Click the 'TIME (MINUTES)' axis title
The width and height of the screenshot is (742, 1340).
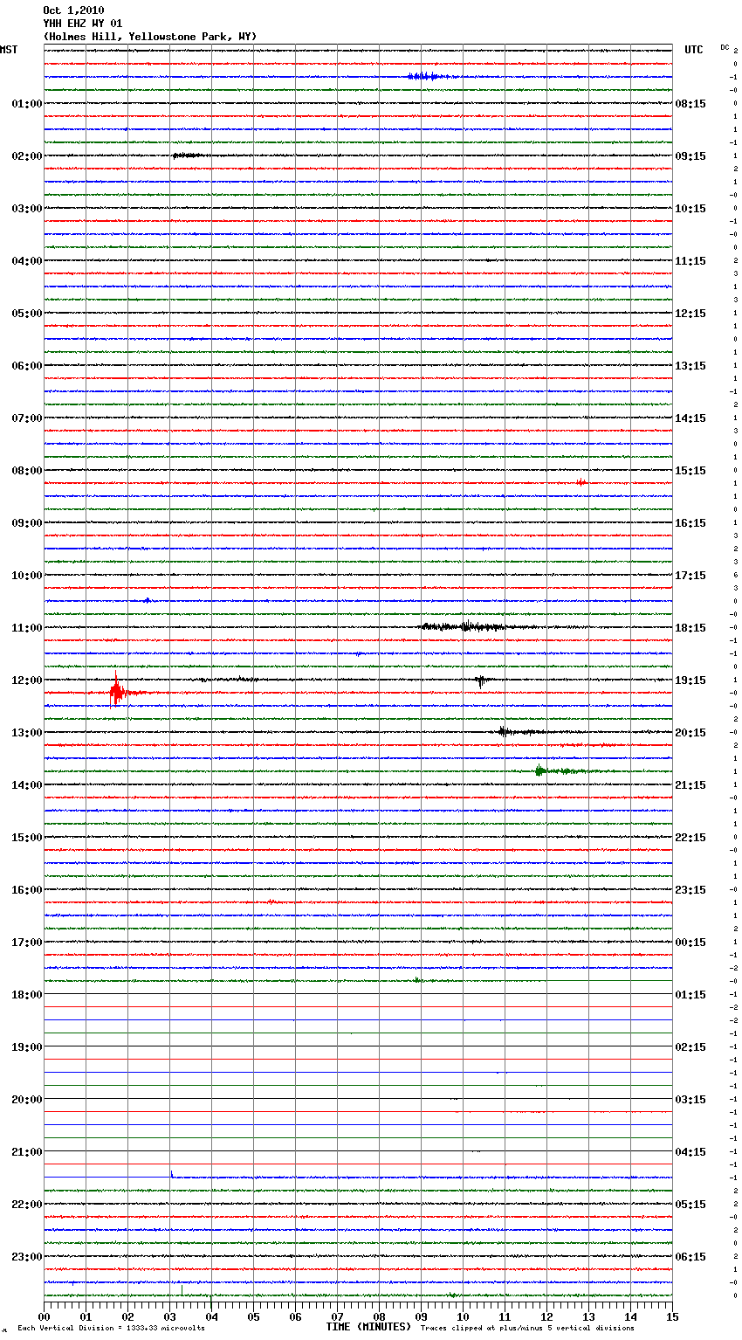(x=368, y=1327)
